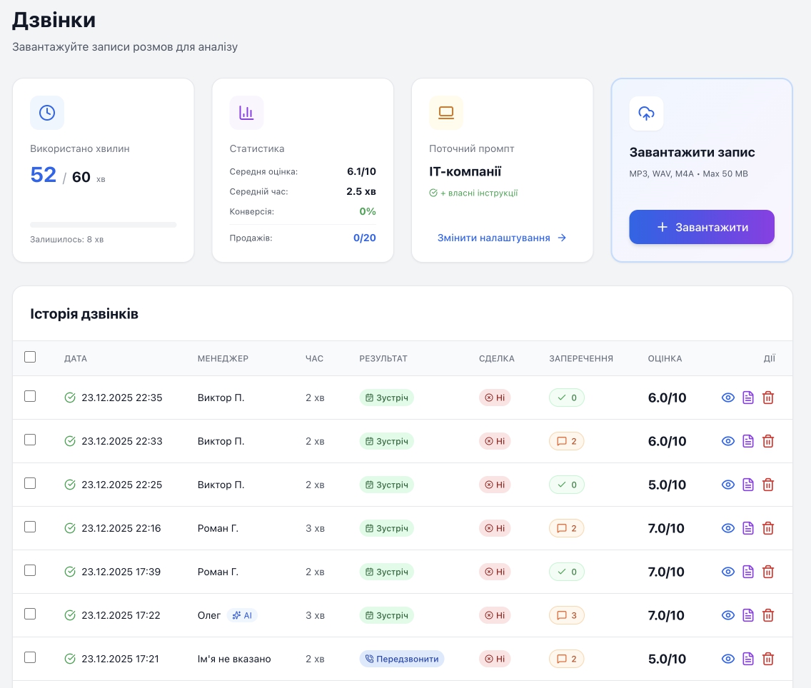
Task: Check the box for the 22:35 call
Action: (x=30, y=396)
